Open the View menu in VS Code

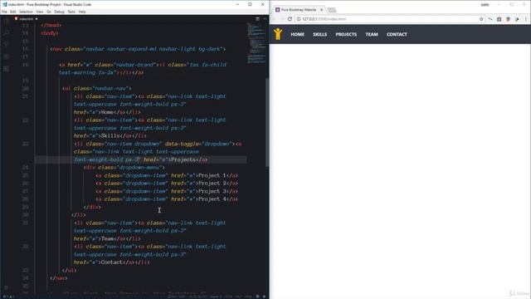pos(40,12)
